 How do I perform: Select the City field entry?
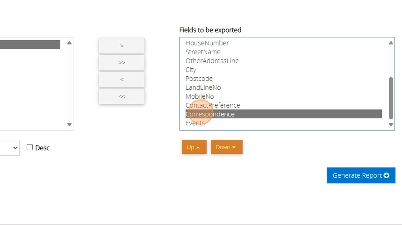point(191,70)
